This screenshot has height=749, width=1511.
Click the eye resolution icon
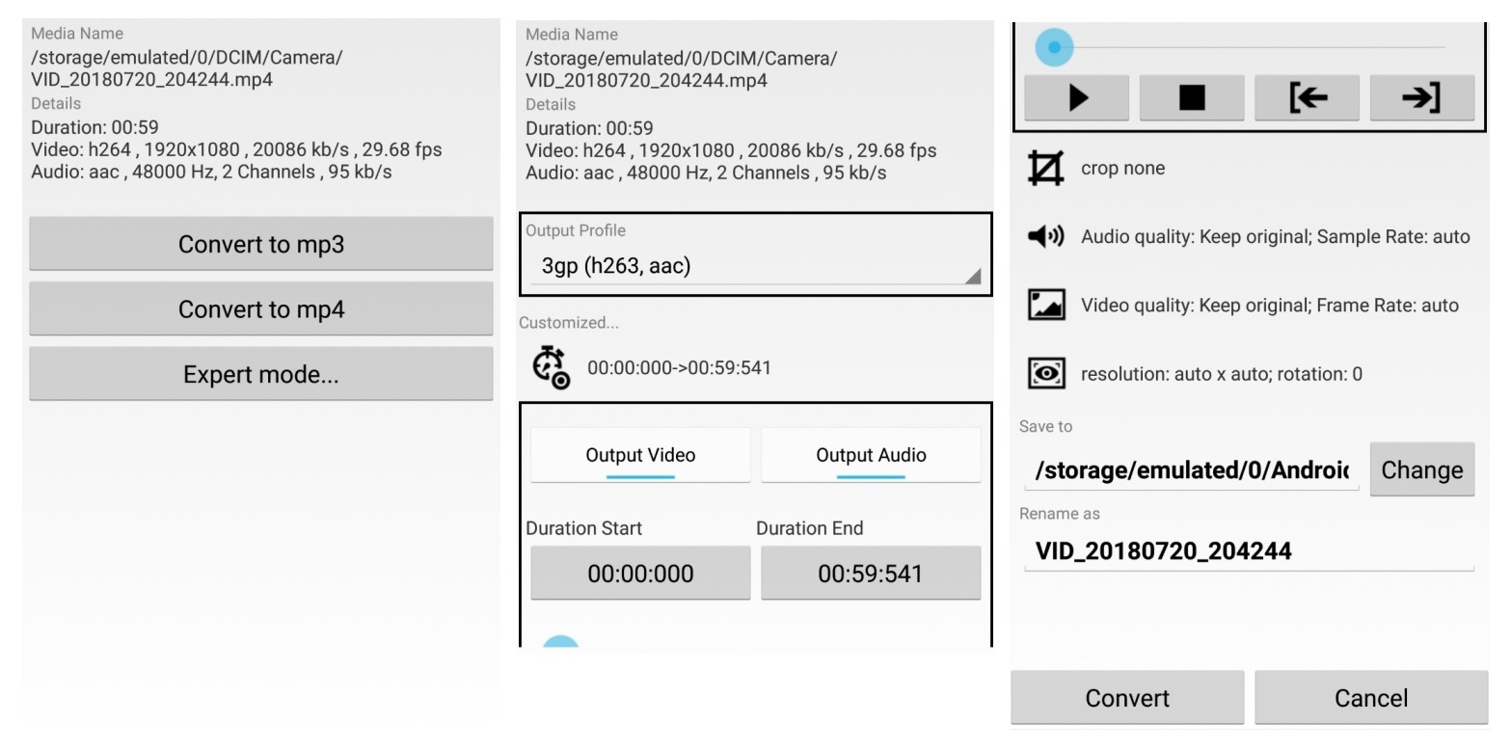[x=1046, y=373]
